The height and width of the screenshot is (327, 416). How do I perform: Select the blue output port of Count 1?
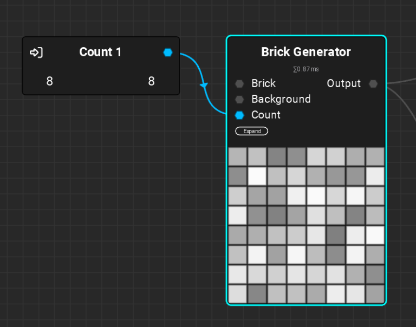pyautogui.click(x=168, y=53)
